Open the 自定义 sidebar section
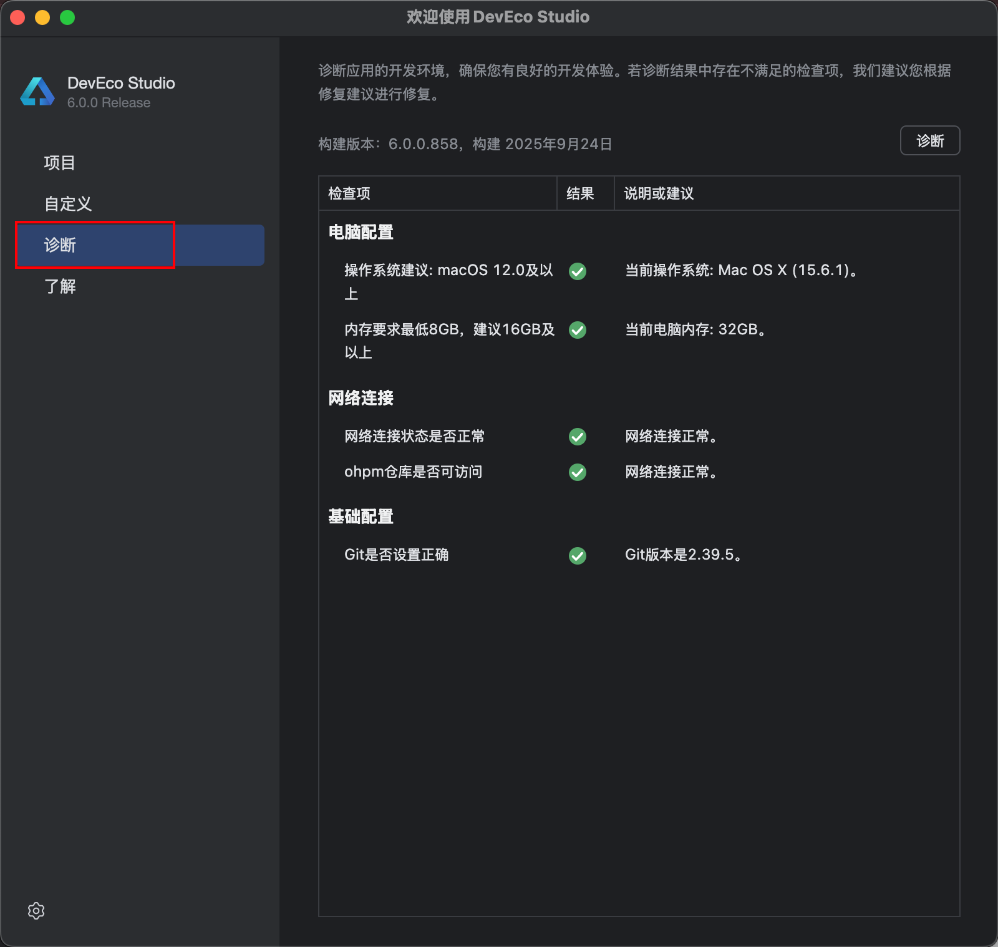This screenshot has height=947, width=998. tap(68, 204)
